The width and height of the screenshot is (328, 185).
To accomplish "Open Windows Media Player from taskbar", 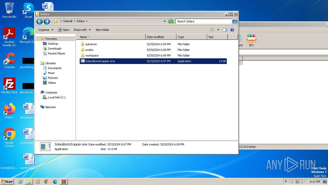I will [38, 182].
